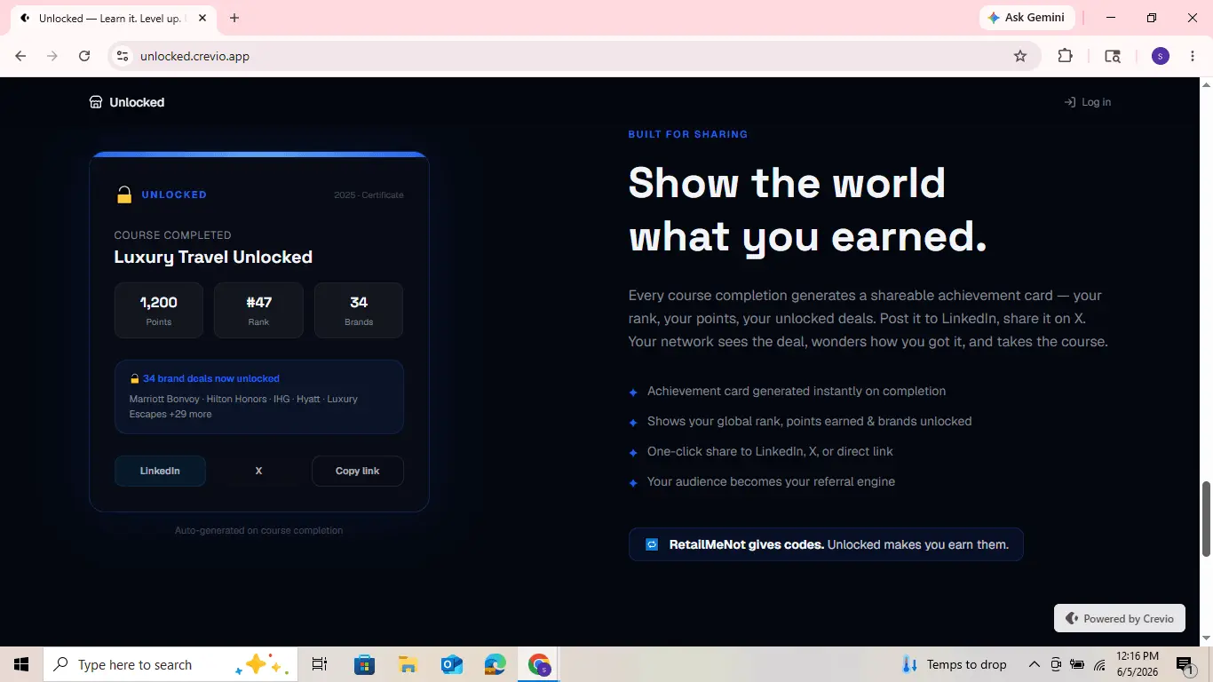
Task: Click the #47 Rank stat box
Action: pos(258,310)
